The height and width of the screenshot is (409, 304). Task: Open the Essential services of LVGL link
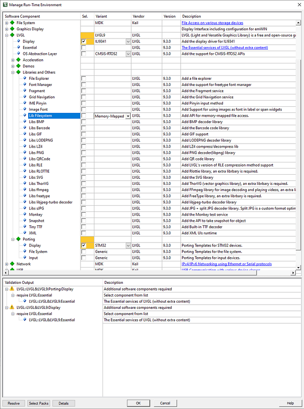point(225,47)
